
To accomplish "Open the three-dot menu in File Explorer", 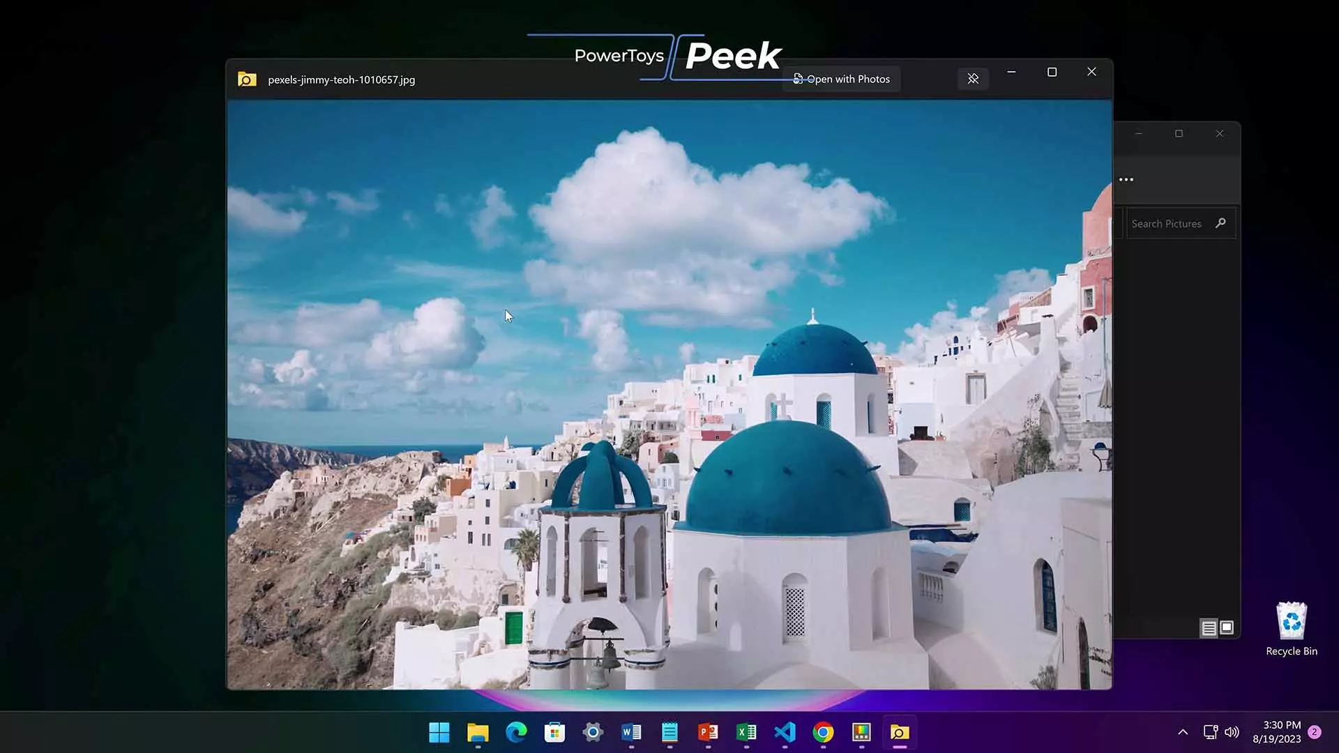I will pos(1126,180).
